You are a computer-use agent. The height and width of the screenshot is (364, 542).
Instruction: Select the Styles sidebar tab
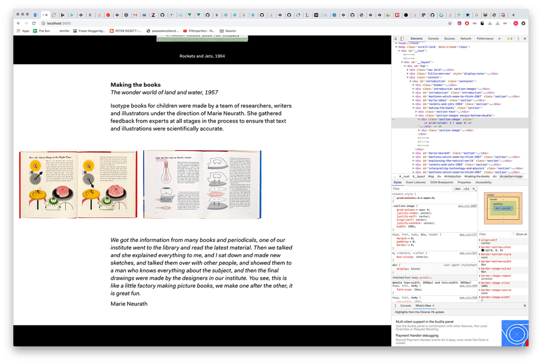(397, 182)
